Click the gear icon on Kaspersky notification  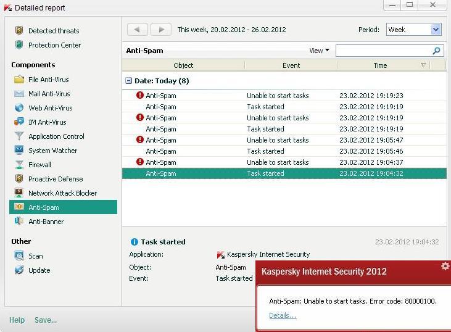(445, 266)
